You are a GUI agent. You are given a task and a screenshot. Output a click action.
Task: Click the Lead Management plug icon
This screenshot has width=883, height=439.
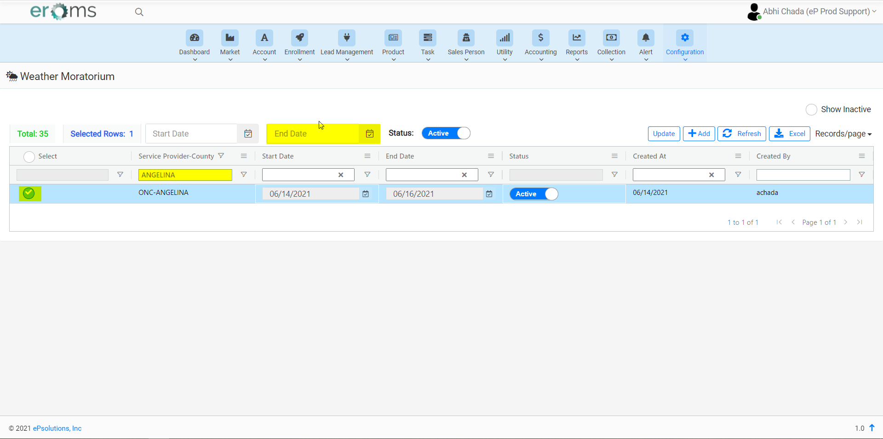point(347,38)
